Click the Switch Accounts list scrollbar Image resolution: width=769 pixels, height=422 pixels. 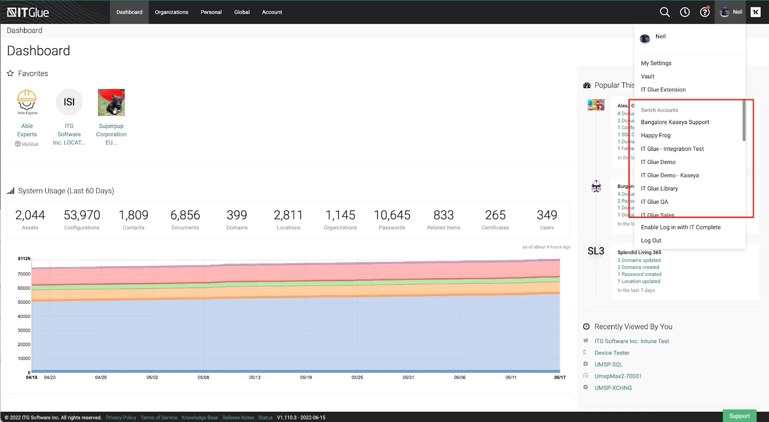(744, 121)
